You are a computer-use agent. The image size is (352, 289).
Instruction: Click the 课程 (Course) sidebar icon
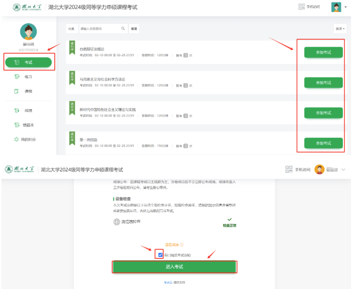[x=16, y=91]
